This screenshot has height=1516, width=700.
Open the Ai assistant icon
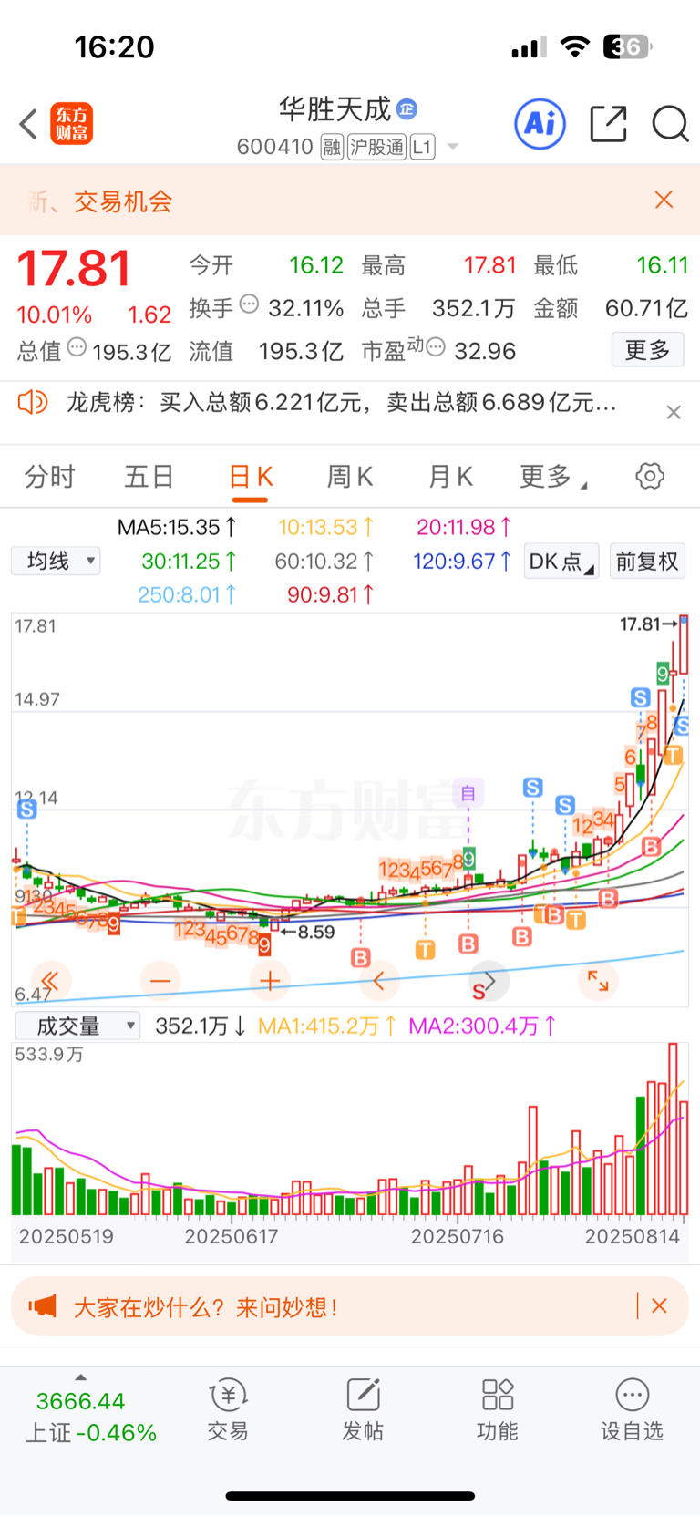point(540,124)
